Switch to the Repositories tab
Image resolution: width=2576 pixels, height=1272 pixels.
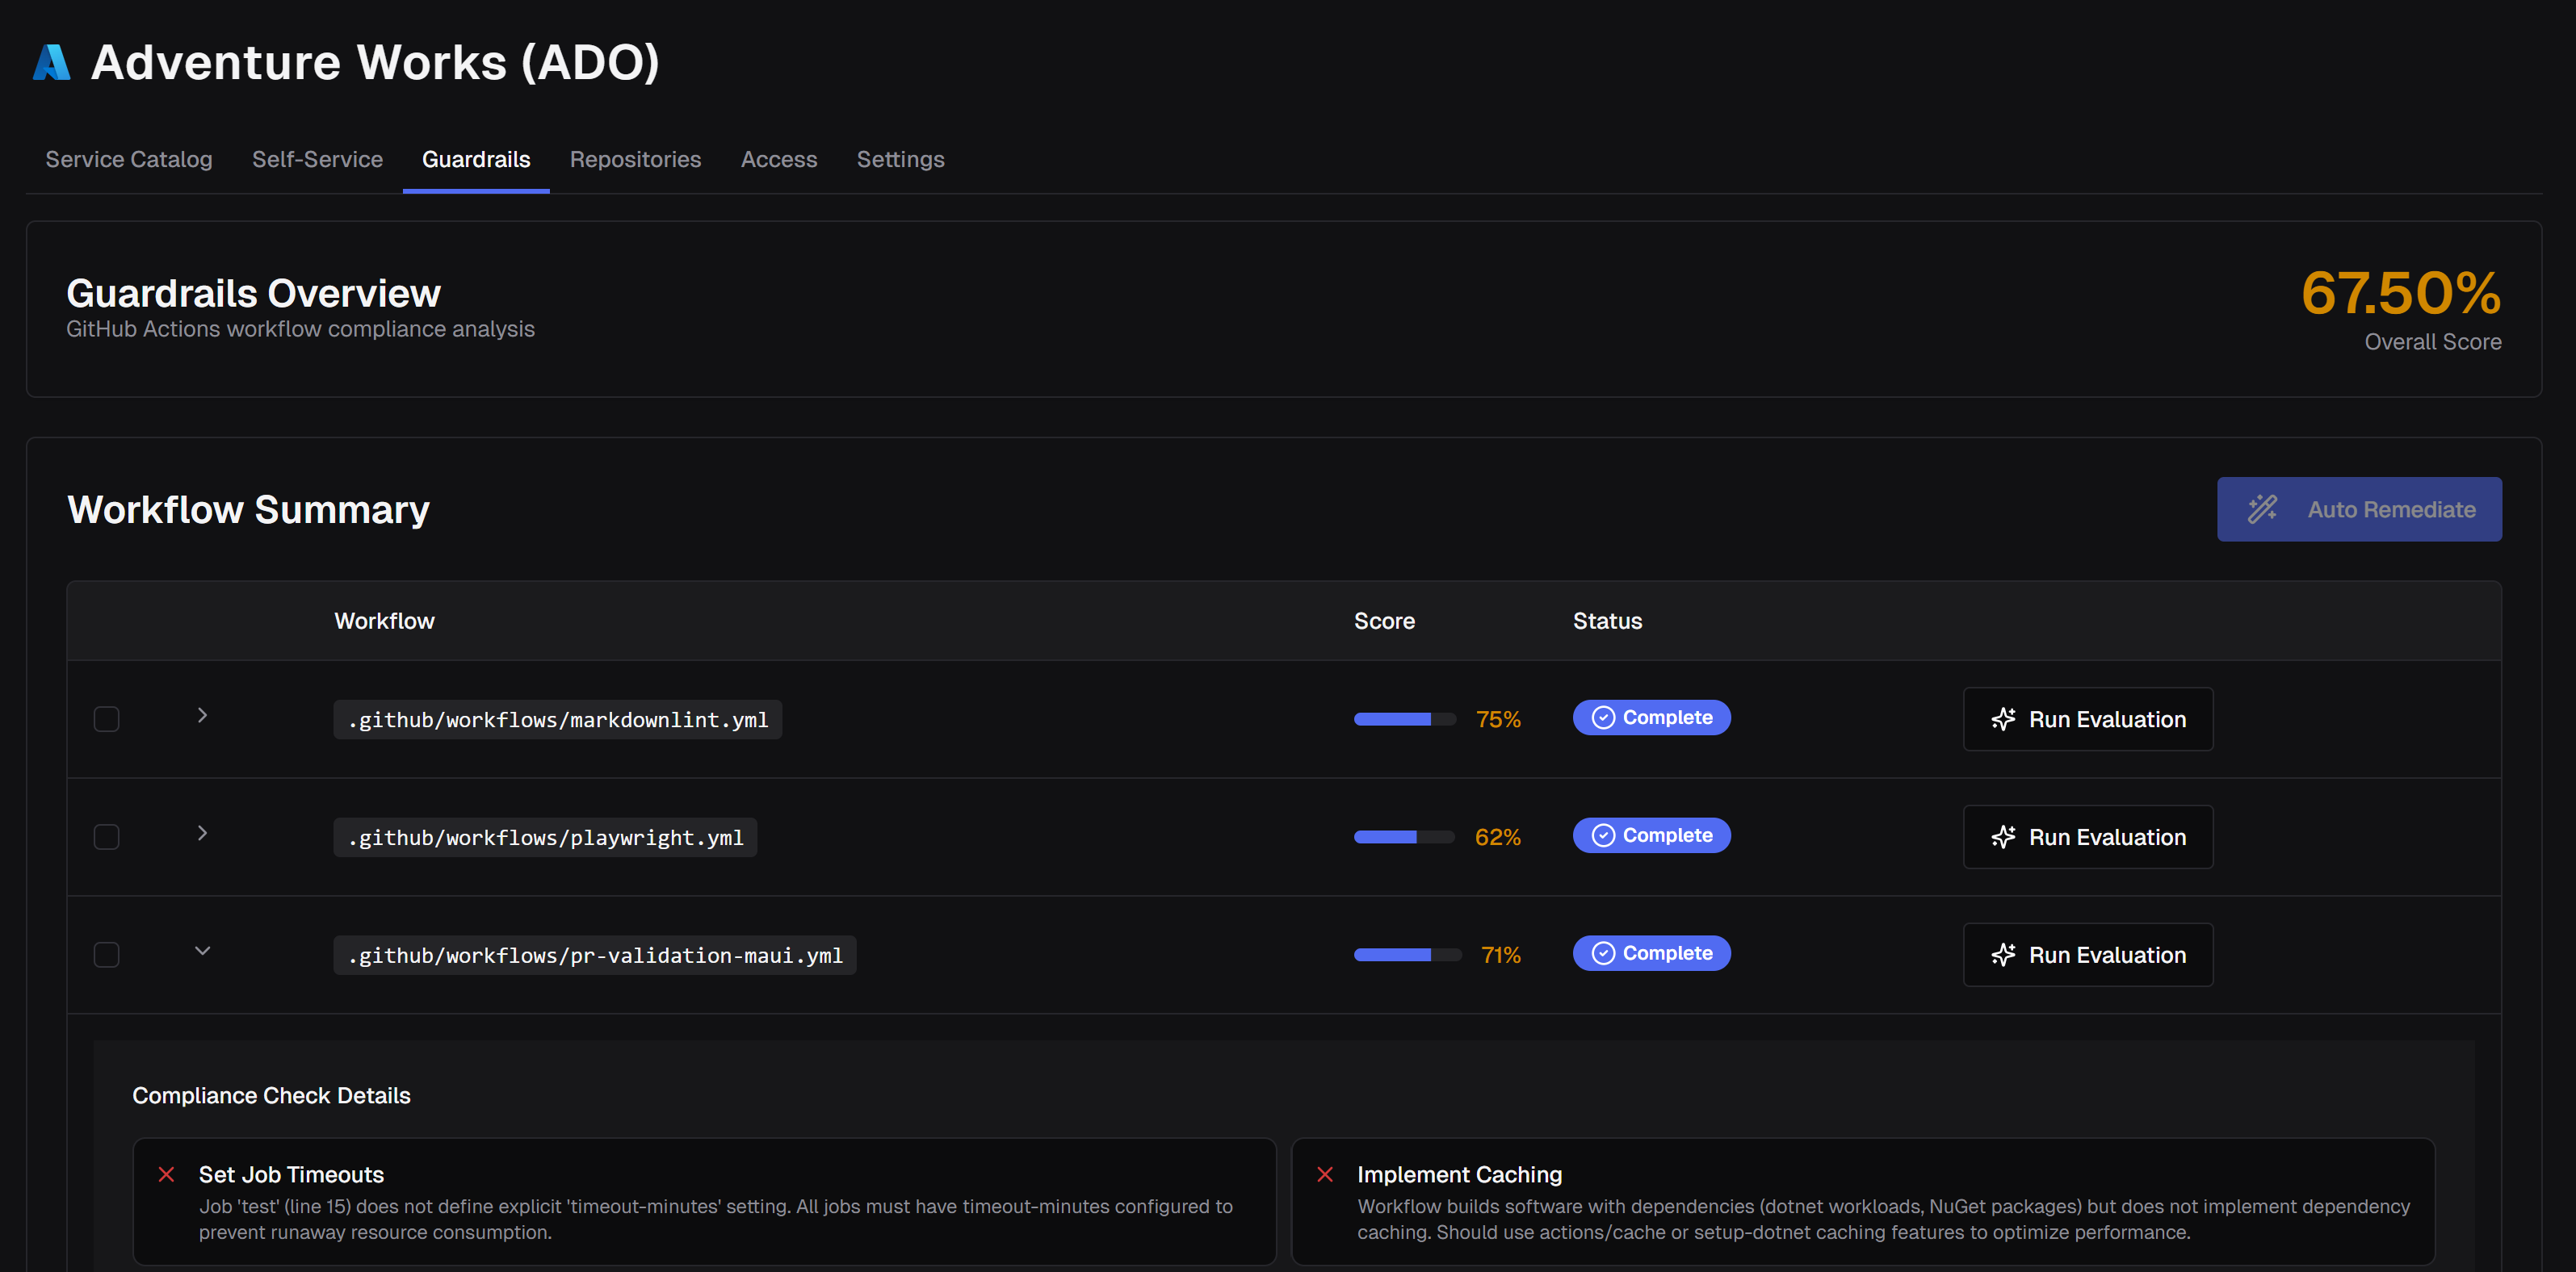coord(636,159)
